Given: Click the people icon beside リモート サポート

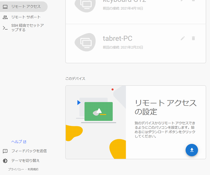Looking at the screenshot, I should 5,17.
